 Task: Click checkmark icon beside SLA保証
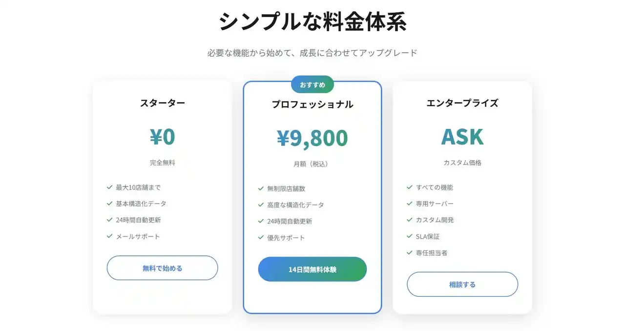[410, 236]
